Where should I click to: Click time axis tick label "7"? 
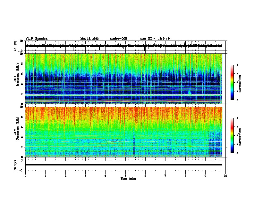[165, 176]
